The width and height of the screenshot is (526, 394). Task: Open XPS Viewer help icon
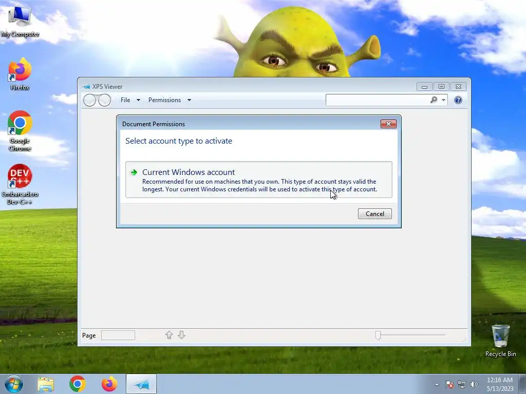(x=458, y=100)
